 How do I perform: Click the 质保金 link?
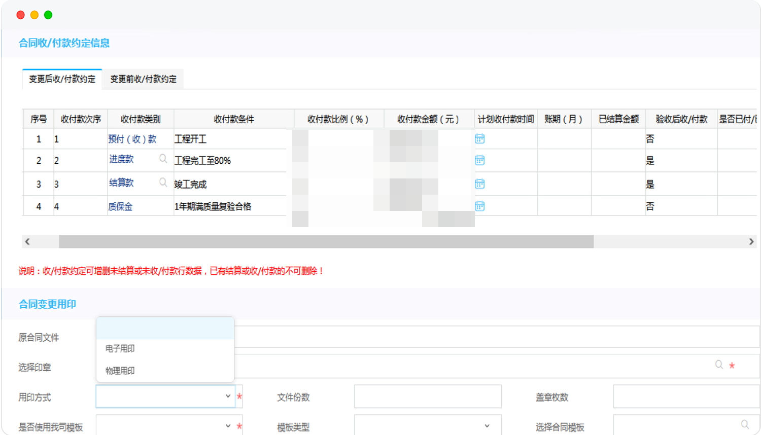(120, 206)
